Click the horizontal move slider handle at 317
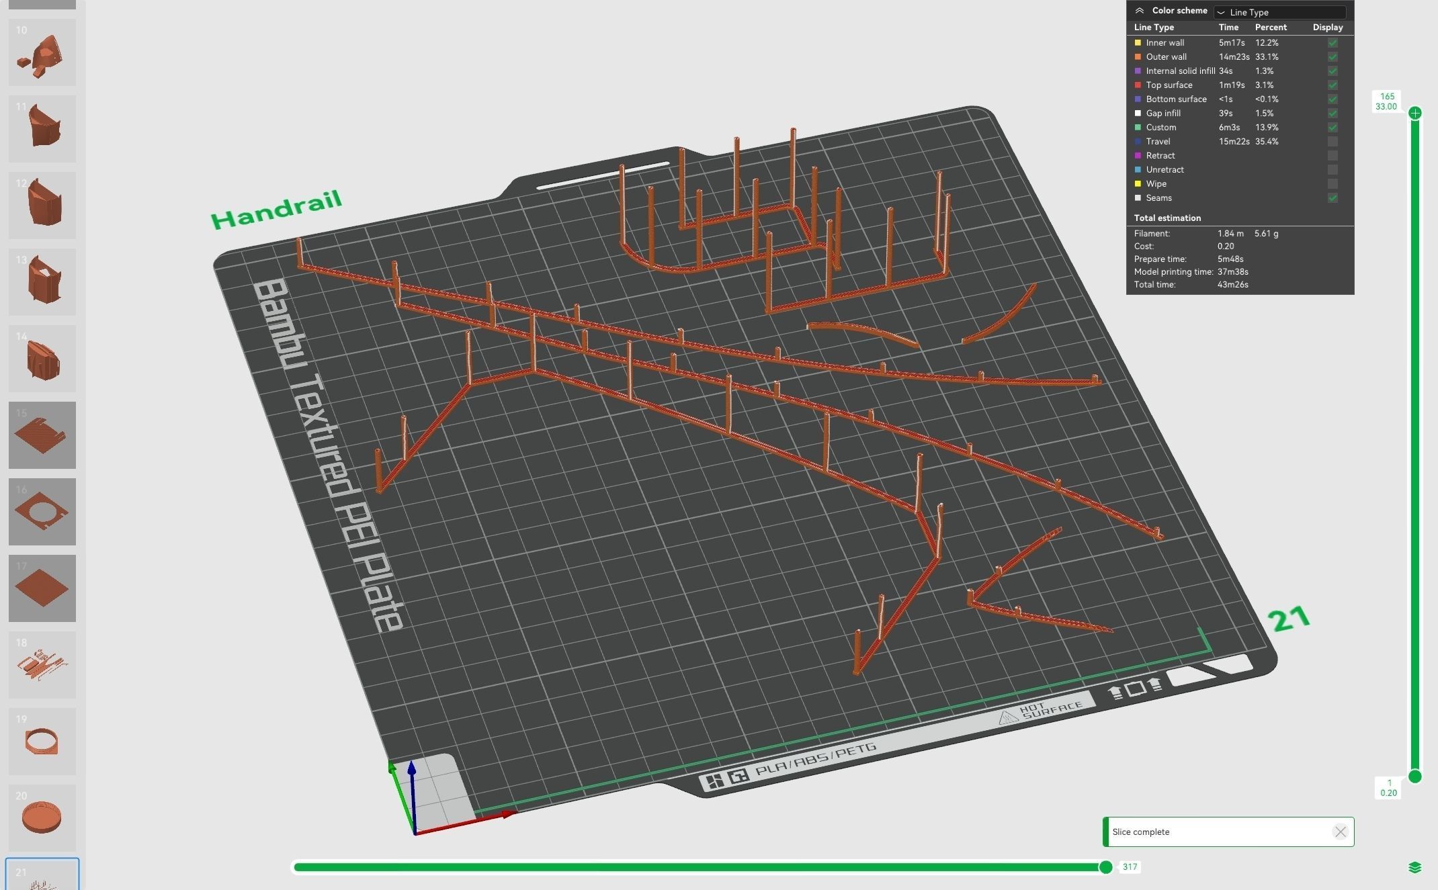Image resolution: width=1438 pixels, height=890 pixels. click(1105, 867)
